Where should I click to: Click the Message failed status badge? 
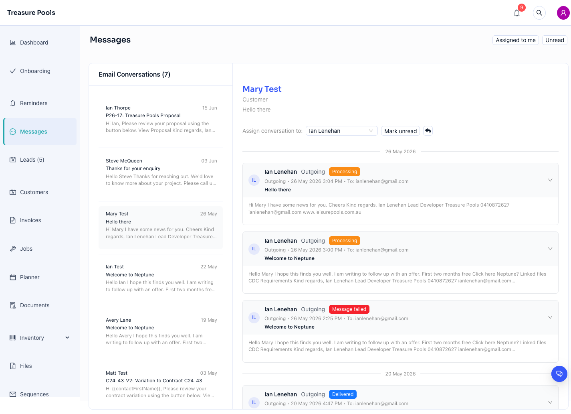[349, 309]
